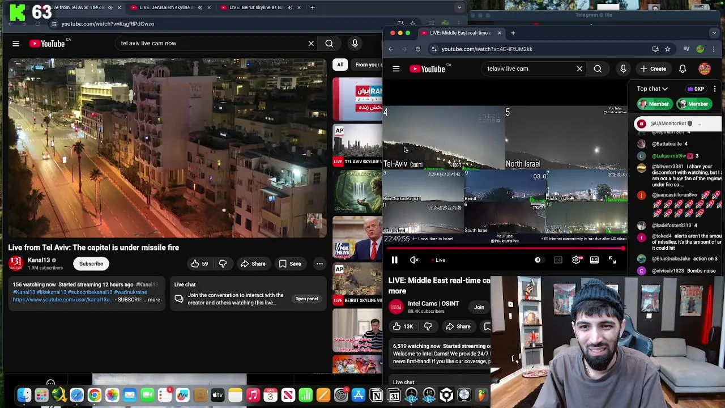The width and height of the screenshot is (725, 408).
Task: Open the guide menu in Kanal13 YouTube window
Action: pos(16,43)
